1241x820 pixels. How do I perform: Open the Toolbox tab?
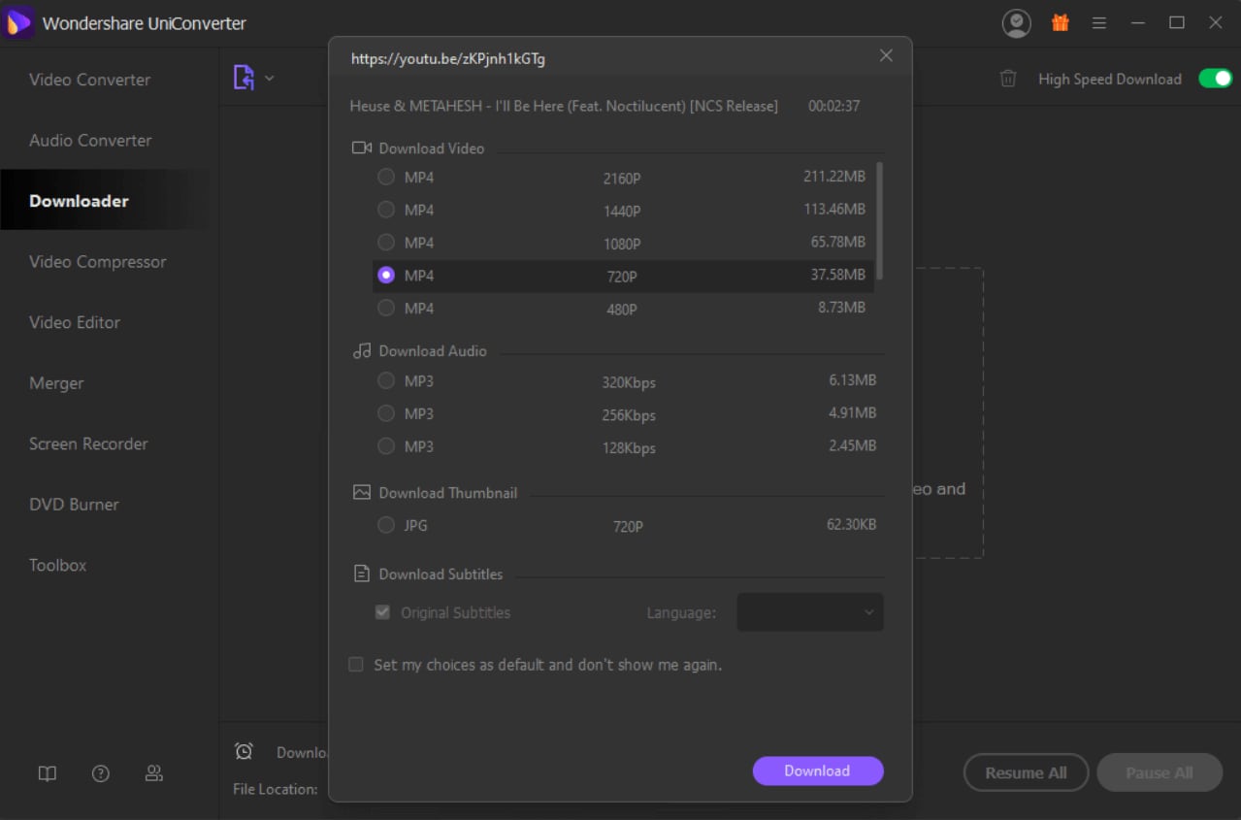(57, 565)
